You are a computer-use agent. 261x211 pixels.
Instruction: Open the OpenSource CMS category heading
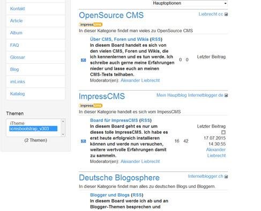pos(111,15)
